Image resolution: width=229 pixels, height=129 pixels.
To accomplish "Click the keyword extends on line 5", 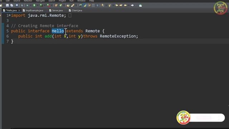I will 74,31.
